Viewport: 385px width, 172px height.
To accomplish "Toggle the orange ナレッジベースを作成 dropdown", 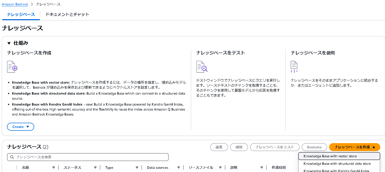I will tap(355, 147).
